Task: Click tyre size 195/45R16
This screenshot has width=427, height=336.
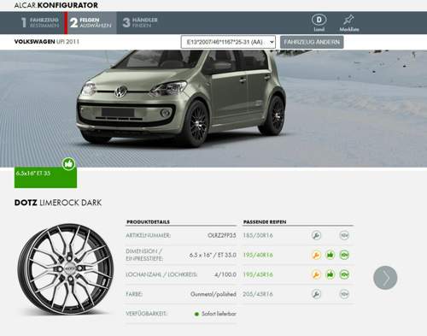Action: point(258,274)
